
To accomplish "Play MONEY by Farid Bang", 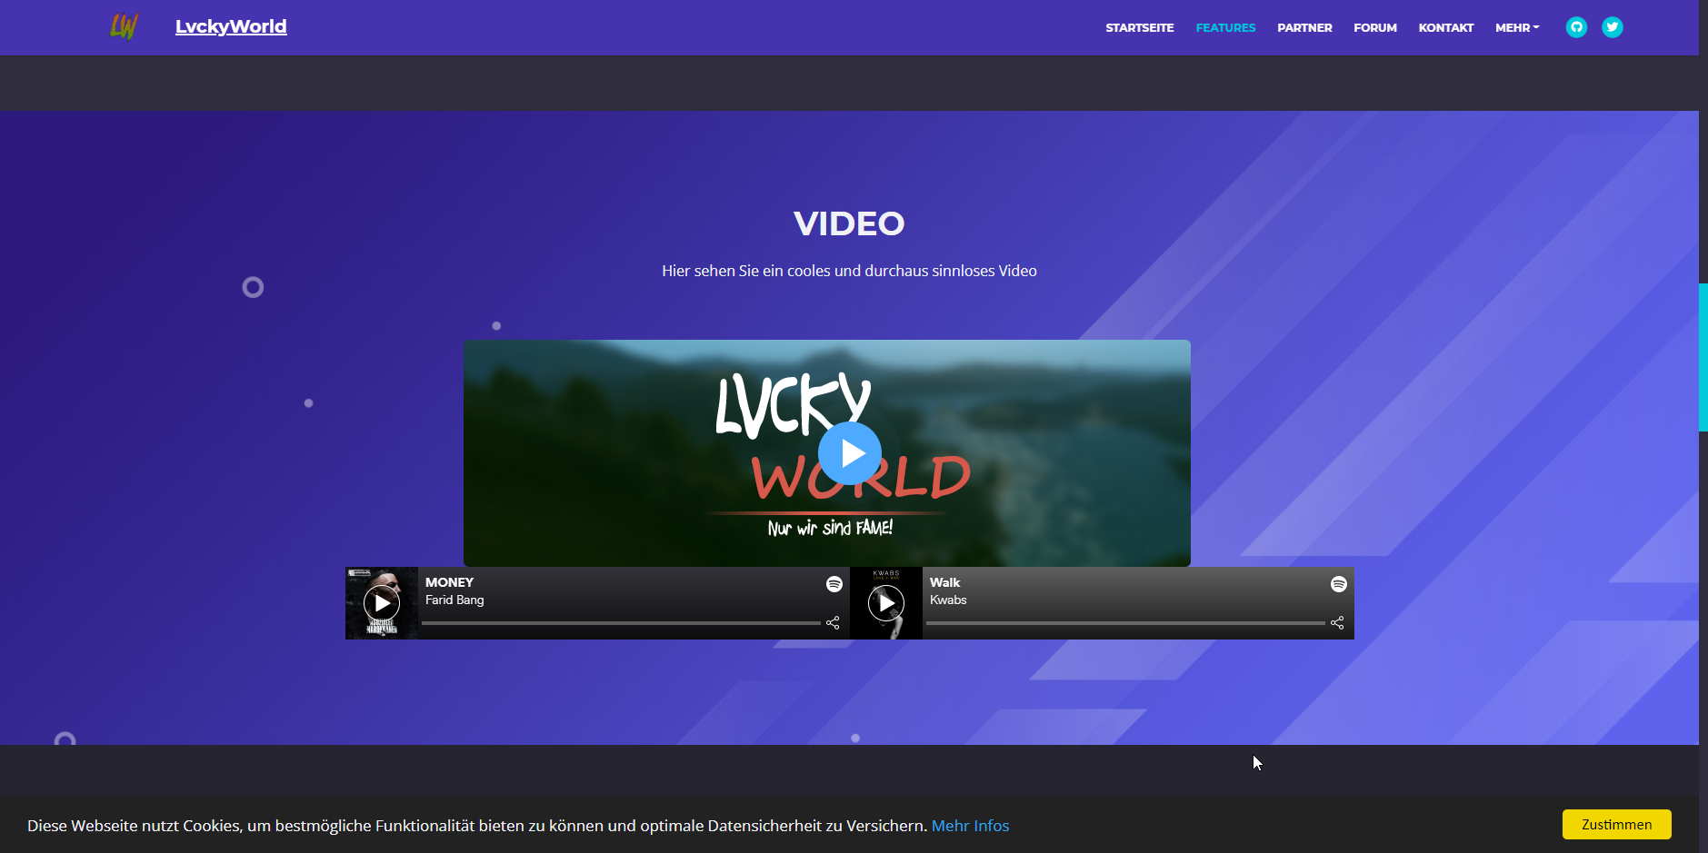I will tap(382, 603).
